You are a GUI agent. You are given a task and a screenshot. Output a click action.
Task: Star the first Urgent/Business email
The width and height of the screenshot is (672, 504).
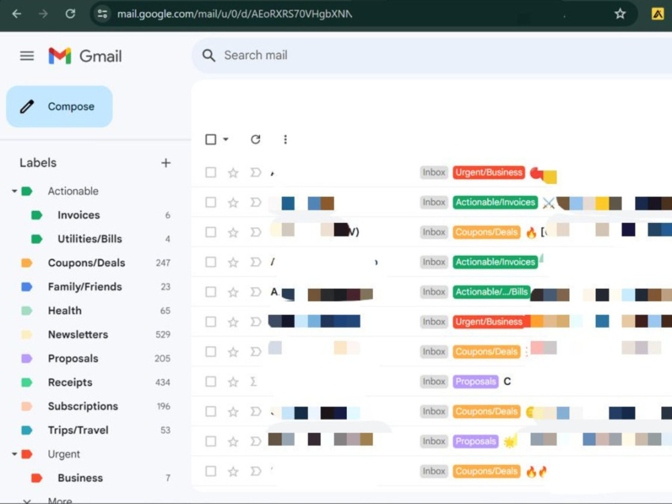pos(233,173)
